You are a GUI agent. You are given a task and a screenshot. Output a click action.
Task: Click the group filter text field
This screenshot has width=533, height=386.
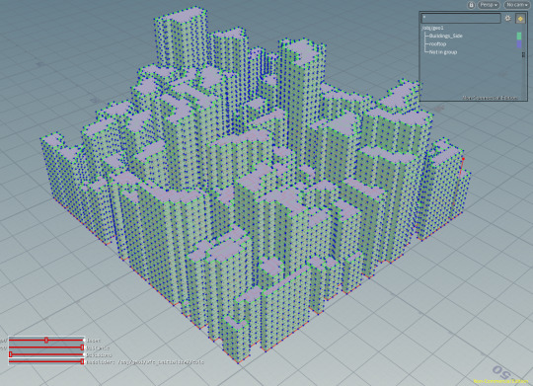pos(461,18)
